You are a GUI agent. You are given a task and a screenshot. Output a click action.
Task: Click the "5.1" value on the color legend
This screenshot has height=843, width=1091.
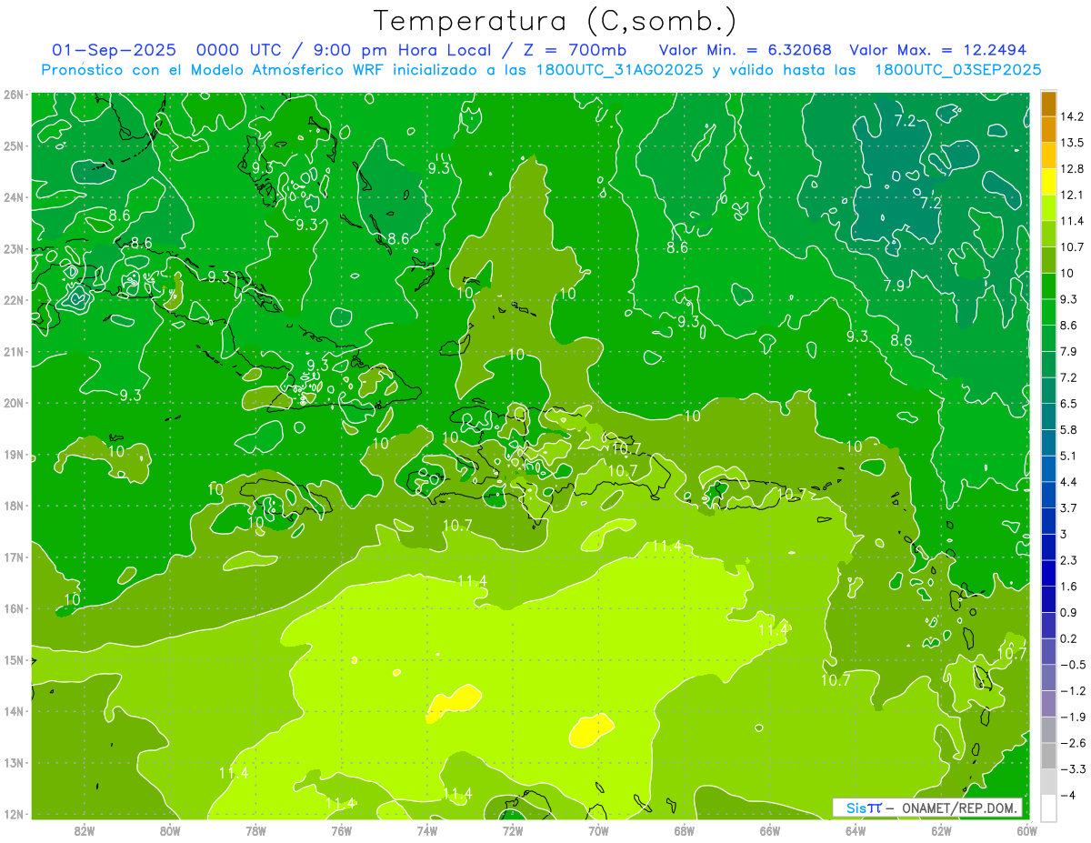pos(1069,456)
